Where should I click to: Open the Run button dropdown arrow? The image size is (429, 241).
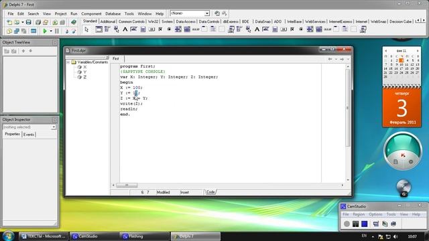coord(51,31)
